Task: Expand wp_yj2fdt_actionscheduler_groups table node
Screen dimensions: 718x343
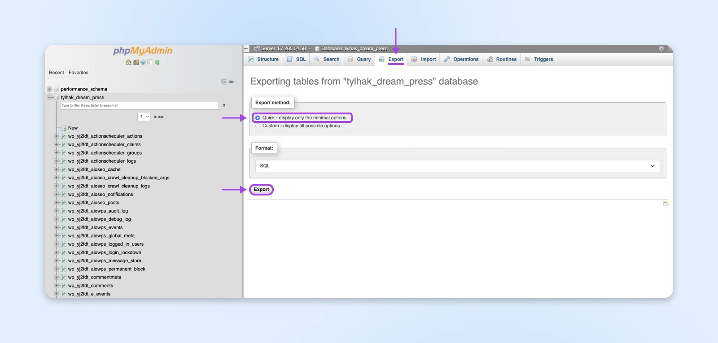Action: (x=57, y=153)
